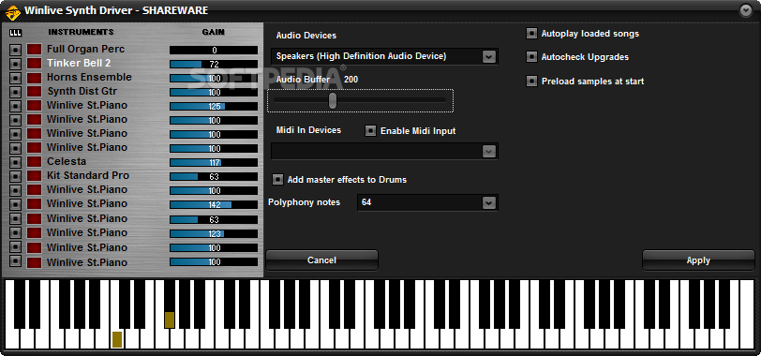The height and width of the screenshot is (356, 761).
Task: Click the Polyphony notes label
Action: click(x=304, y=202)
